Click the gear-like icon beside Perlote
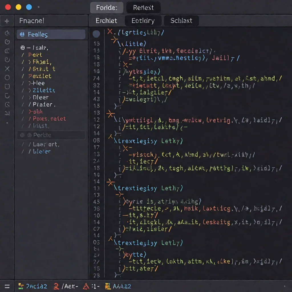Screen dimensions: 292x292 29,135
